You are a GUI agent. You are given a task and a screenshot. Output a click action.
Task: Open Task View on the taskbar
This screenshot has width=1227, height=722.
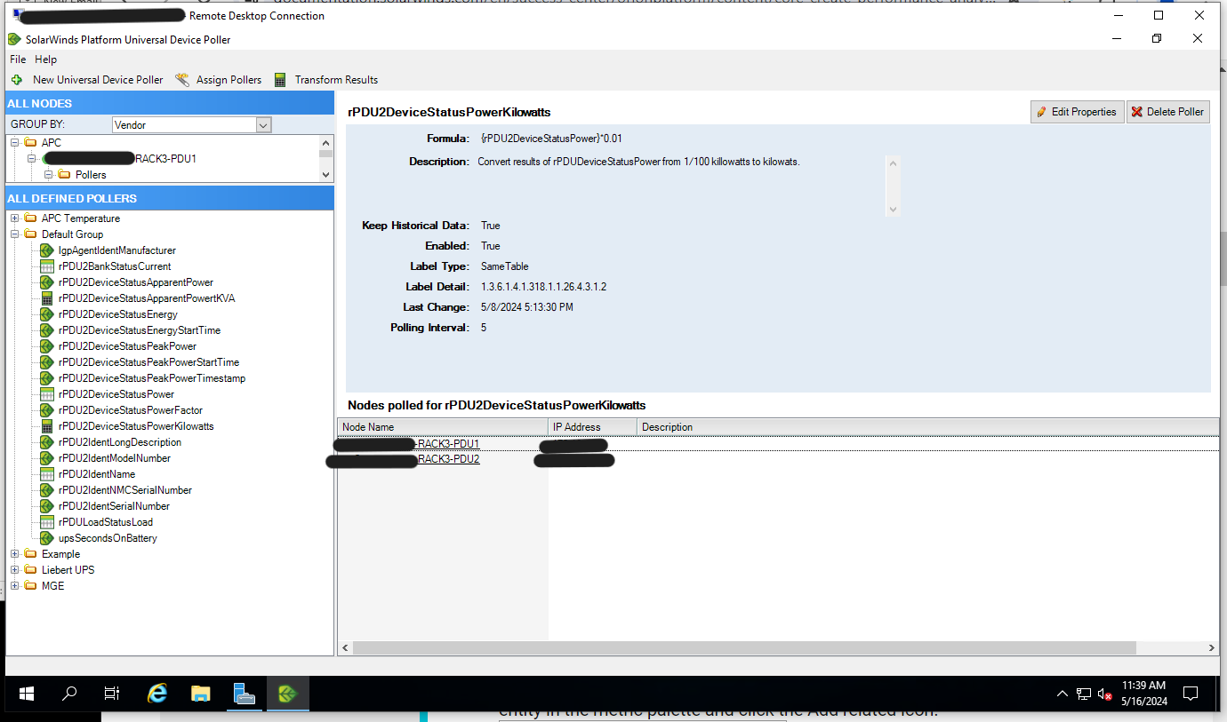point(111,694)
